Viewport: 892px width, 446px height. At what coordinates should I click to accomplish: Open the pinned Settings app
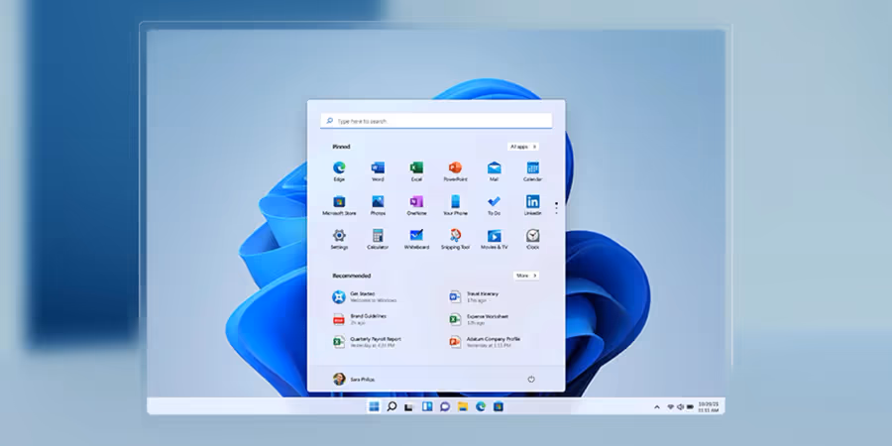point(339,239)
